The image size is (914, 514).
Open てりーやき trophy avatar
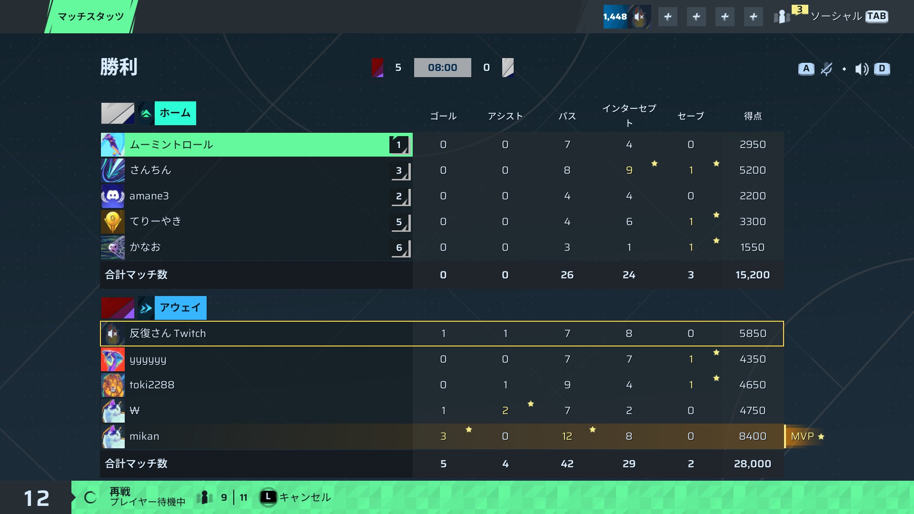[113, 222]
